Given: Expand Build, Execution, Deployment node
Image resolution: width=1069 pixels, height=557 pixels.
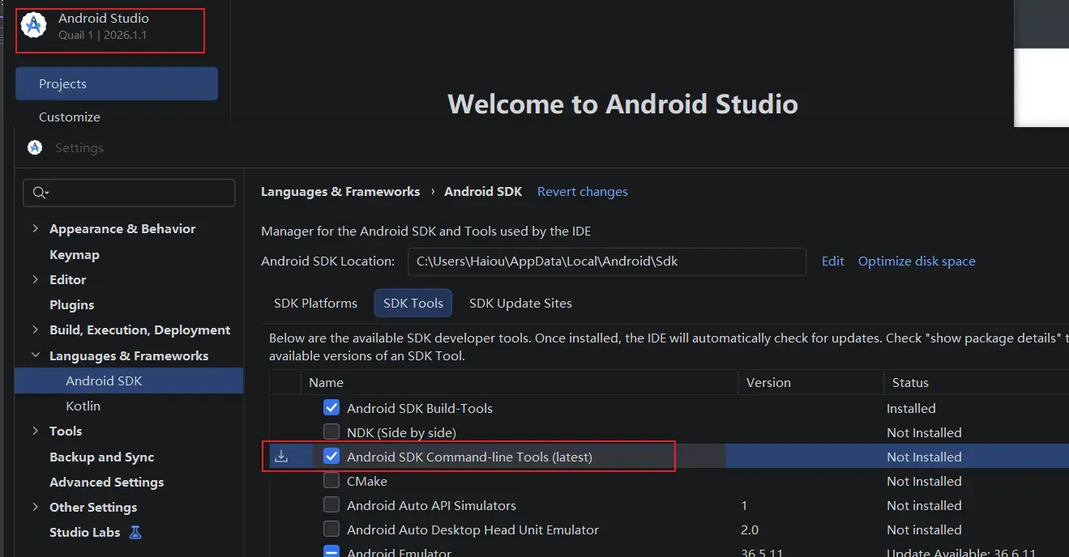Looking at the screenshot, I should 35,330.
